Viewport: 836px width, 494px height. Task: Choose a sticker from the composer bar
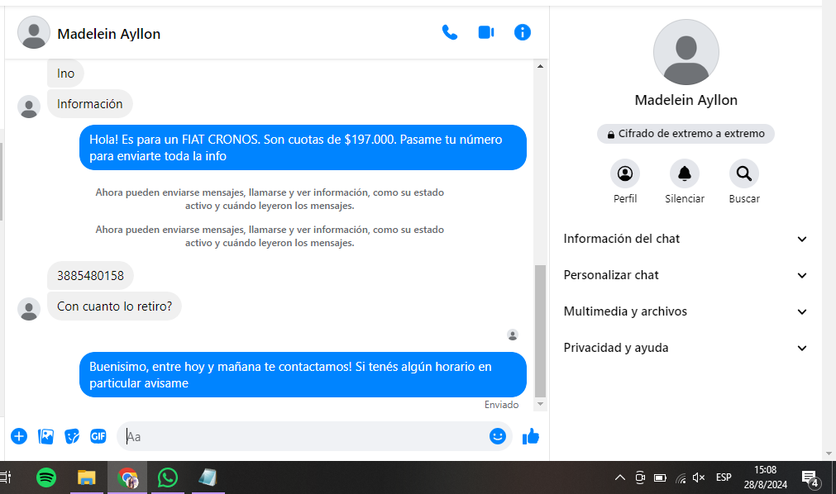tap(72, 436)
